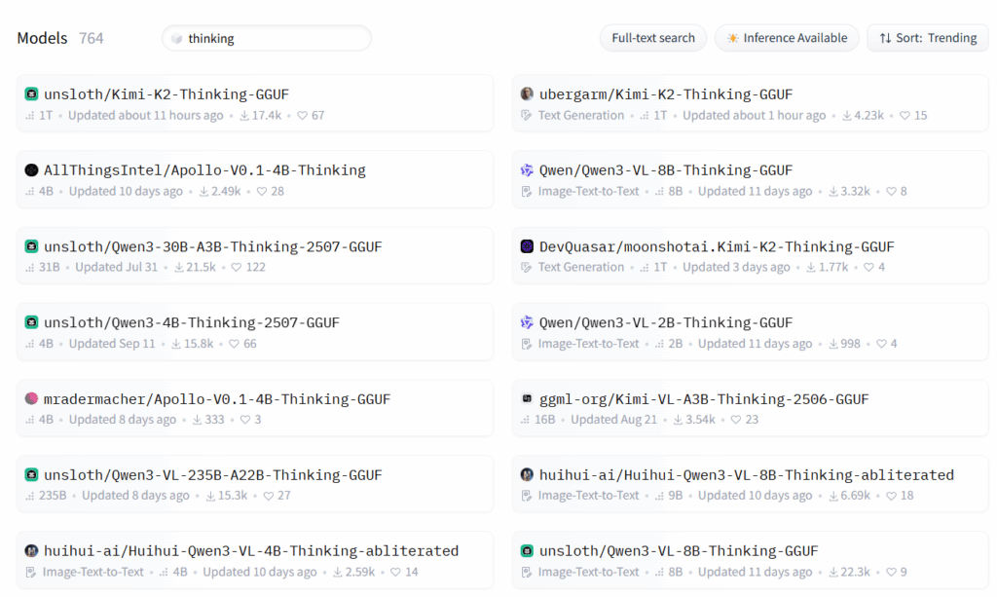Click the AllThingsIntel avatar icon

[31, 170]
